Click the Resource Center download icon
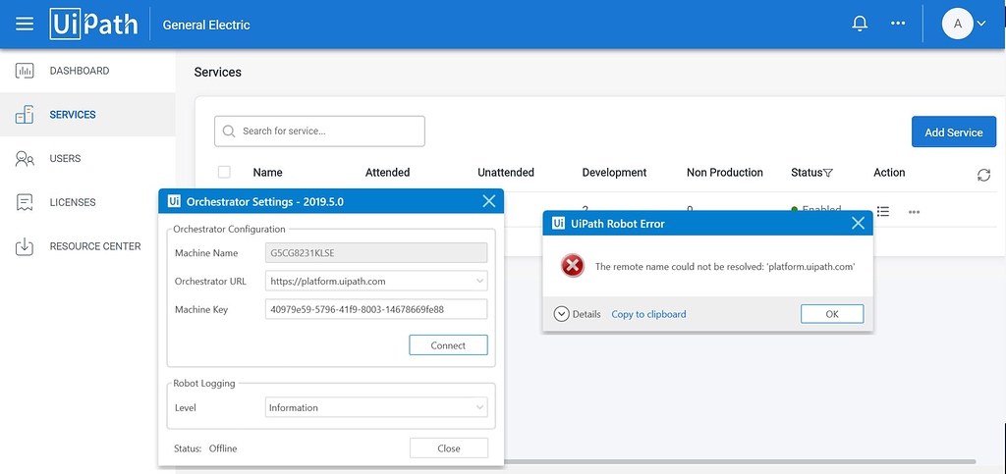 point(25,246)
